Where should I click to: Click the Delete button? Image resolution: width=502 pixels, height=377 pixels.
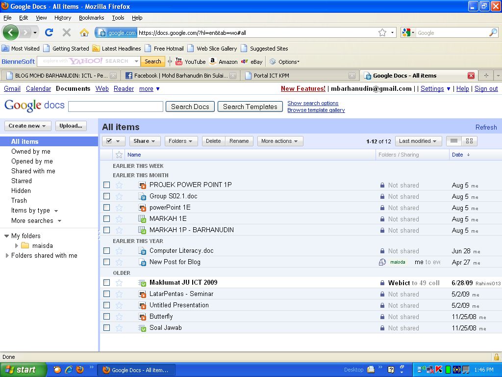pyautogui.click(x=213, y=141)
